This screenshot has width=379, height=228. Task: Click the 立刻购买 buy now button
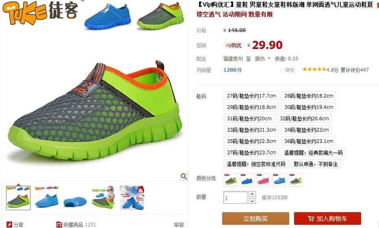point(256,218)
